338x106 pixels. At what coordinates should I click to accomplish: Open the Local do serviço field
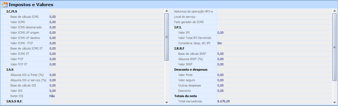pos(274,17)
